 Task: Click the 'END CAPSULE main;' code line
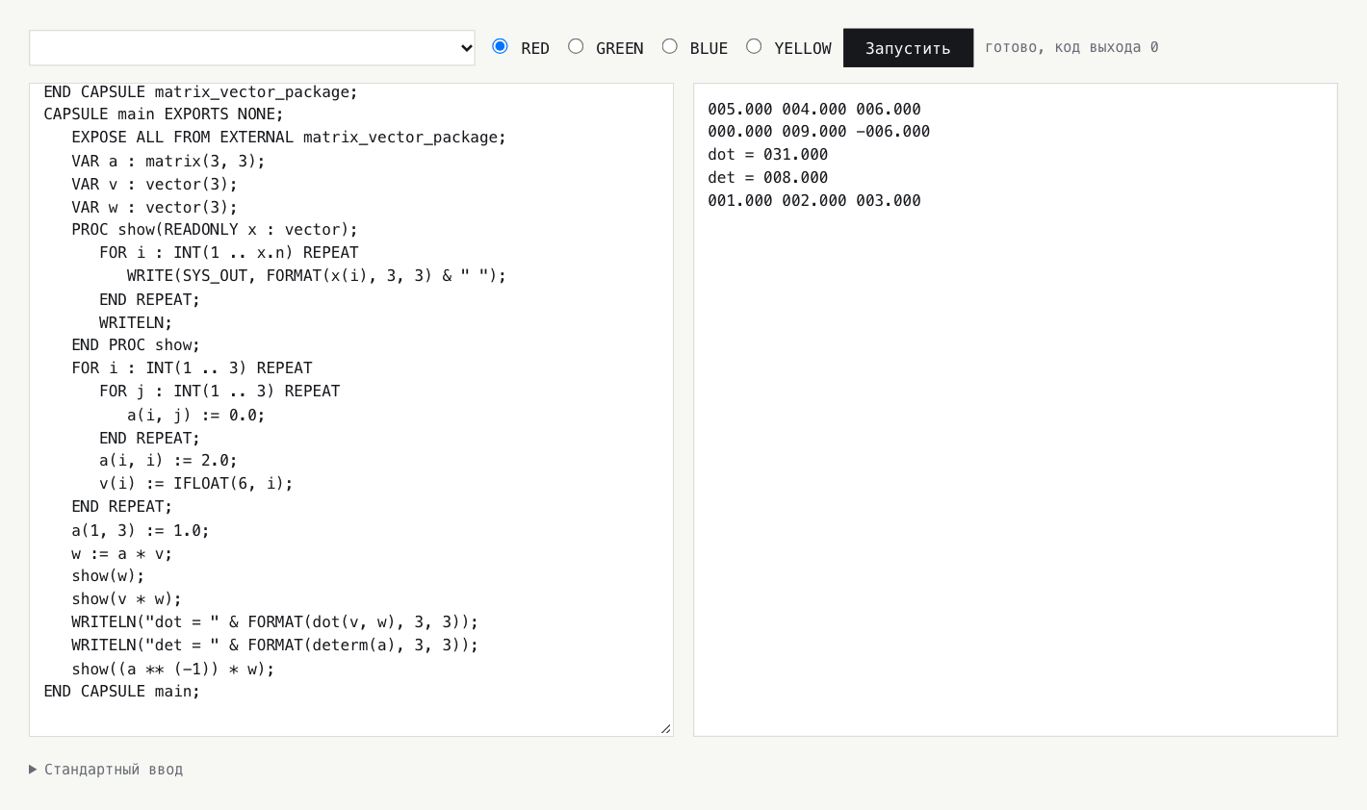[122, 692]
